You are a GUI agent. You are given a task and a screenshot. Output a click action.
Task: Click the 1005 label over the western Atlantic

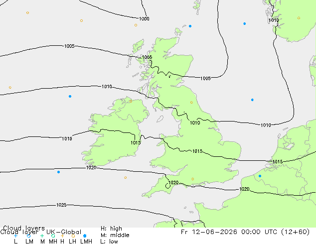pos(69,46)
